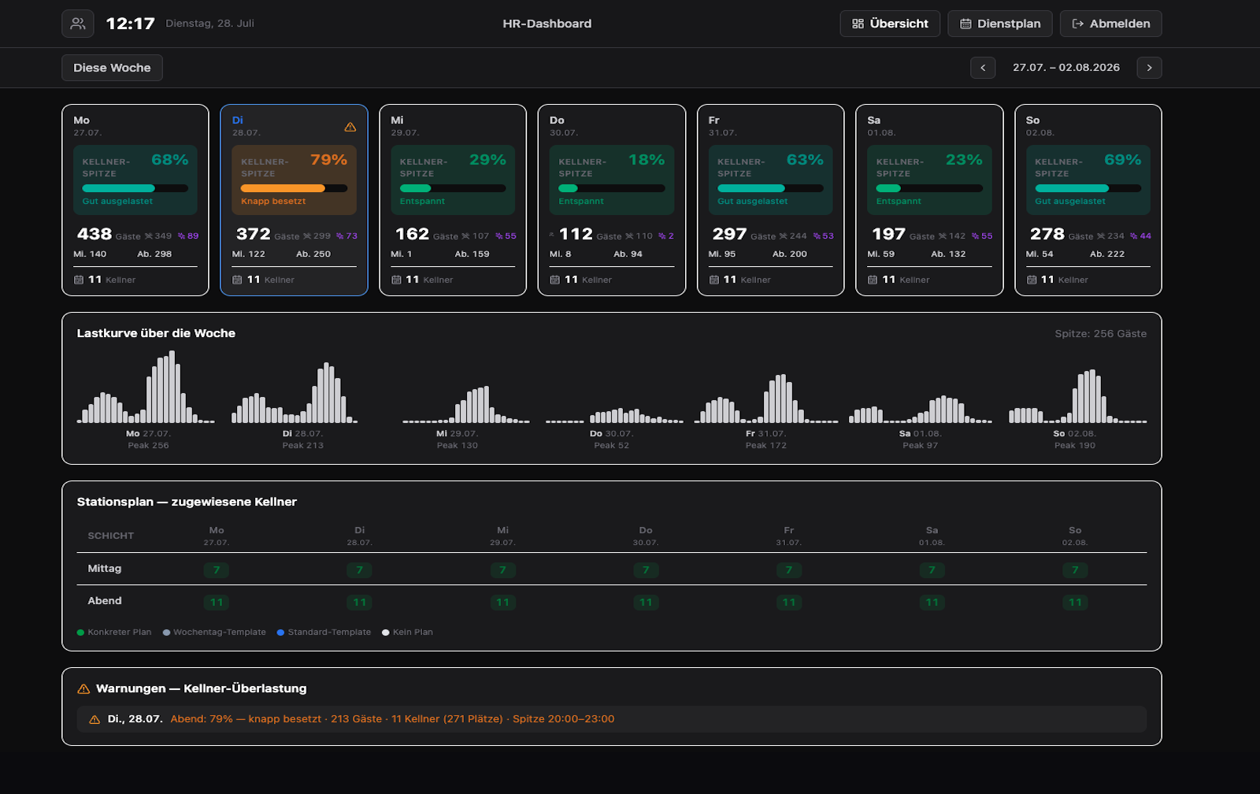
Task: Click the small icon left of 112 guests
Action: point(552,234)
